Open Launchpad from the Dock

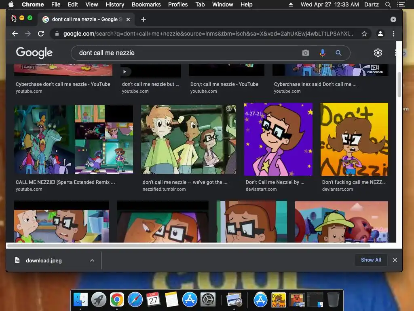click(x=99, y=300)
